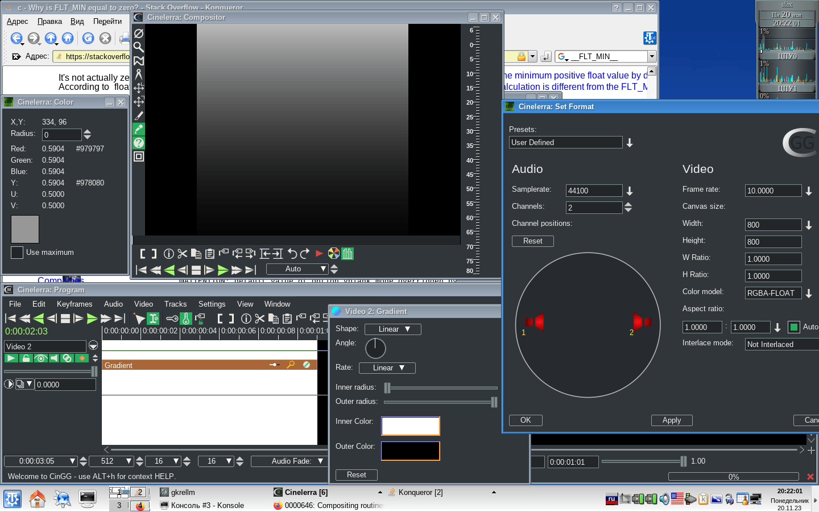Image resolution: width=819 pixels, height=512 pixels.
Task: Select the ruler tool in Compositor
Action: click(x=139, y=75)
